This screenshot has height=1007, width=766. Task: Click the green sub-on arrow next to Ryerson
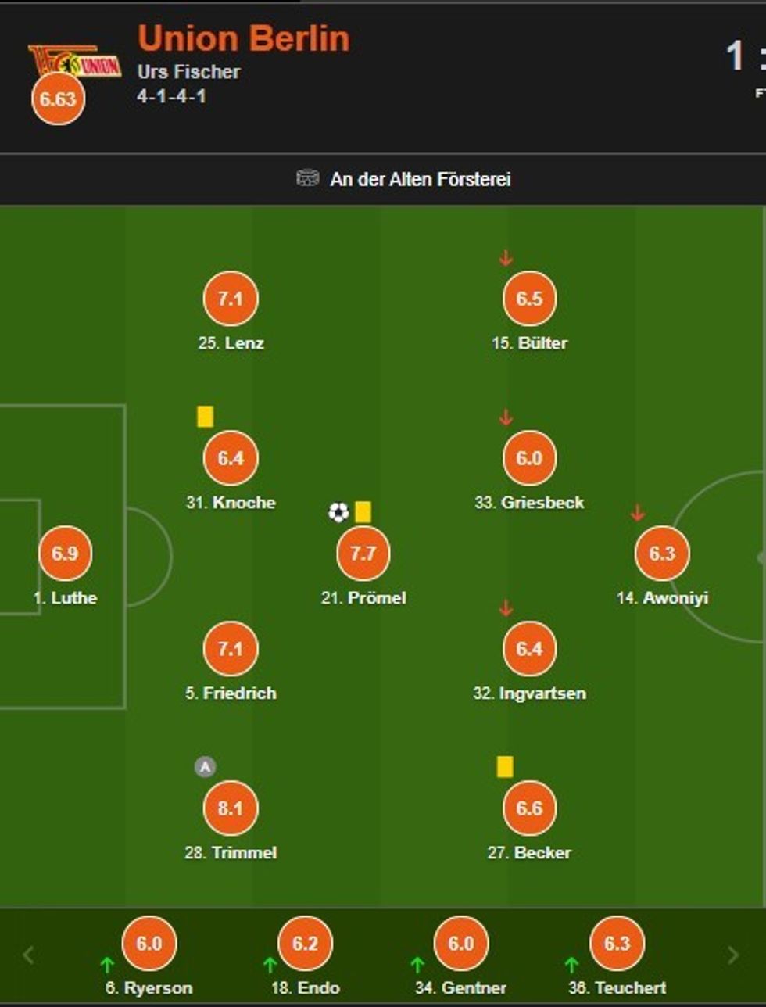(x=107, y=965)
